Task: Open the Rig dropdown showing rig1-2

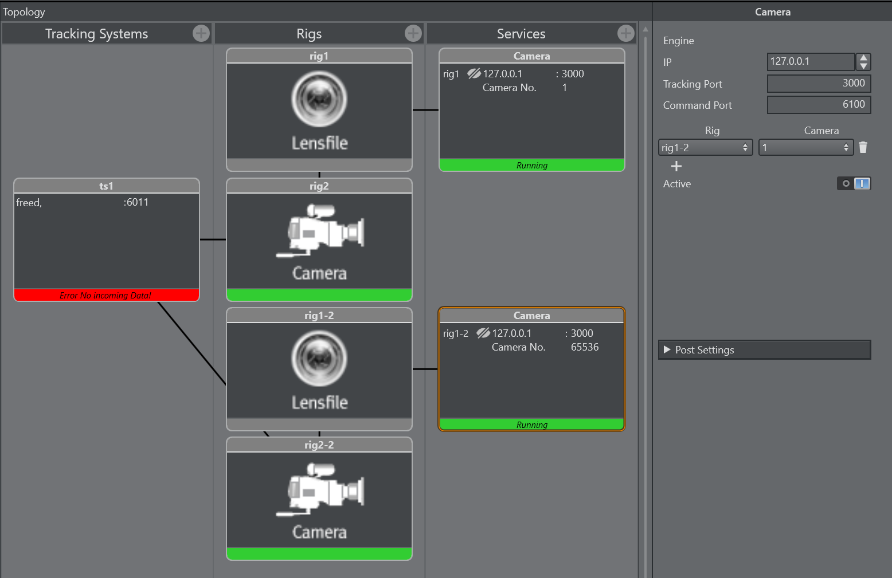Action: point(705,148)
